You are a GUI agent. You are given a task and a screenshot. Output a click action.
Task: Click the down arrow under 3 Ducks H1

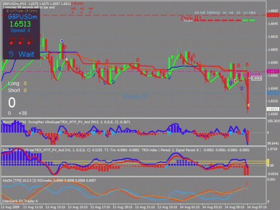[82, 13]
